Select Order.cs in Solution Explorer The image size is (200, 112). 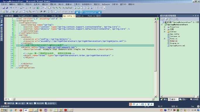(172, 41)
